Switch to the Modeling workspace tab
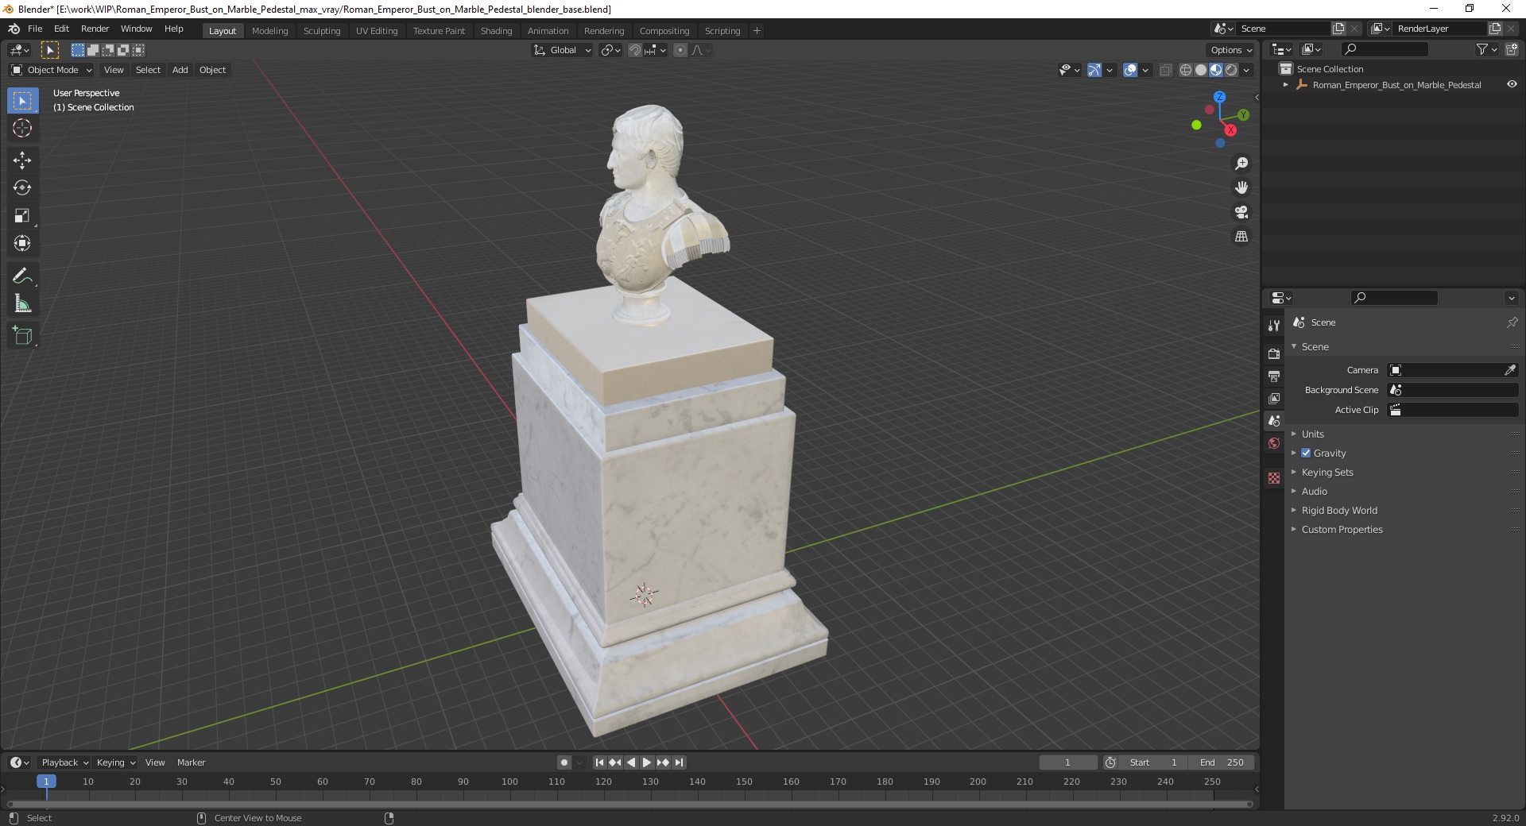 pos(269,31)
